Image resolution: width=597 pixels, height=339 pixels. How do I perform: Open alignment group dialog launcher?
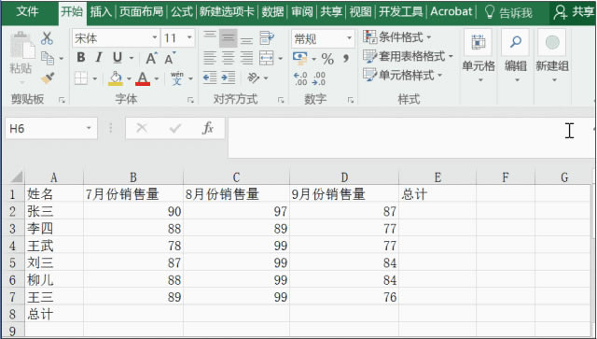(281, 100)
